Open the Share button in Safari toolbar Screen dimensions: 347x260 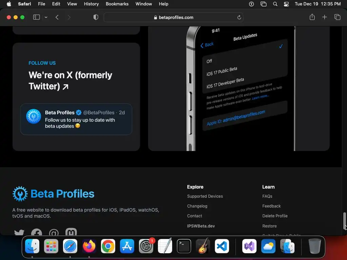click(x=312, y=17)
